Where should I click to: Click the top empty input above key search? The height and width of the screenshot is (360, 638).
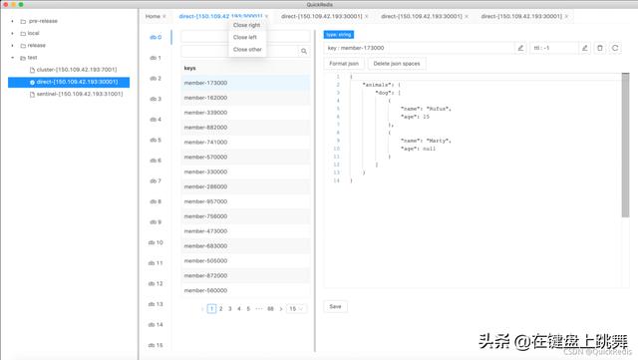[x=245, y=37]
